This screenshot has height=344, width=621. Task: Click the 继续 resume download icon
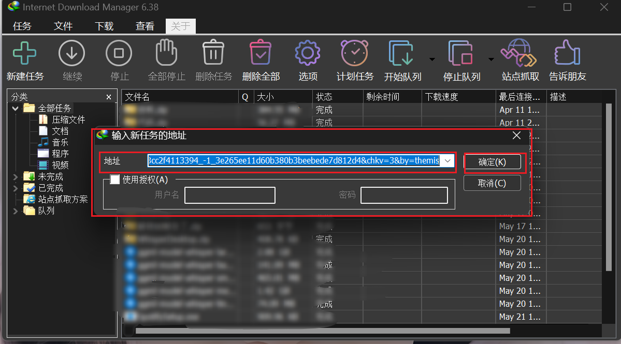[x=71, y=53]
